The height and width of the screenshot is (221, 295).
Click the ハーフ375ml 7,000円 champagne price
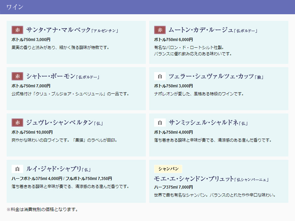coord(173,187)
